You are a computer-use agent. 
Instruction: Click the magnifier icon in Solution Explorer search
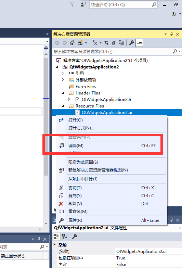pos(175,51)
